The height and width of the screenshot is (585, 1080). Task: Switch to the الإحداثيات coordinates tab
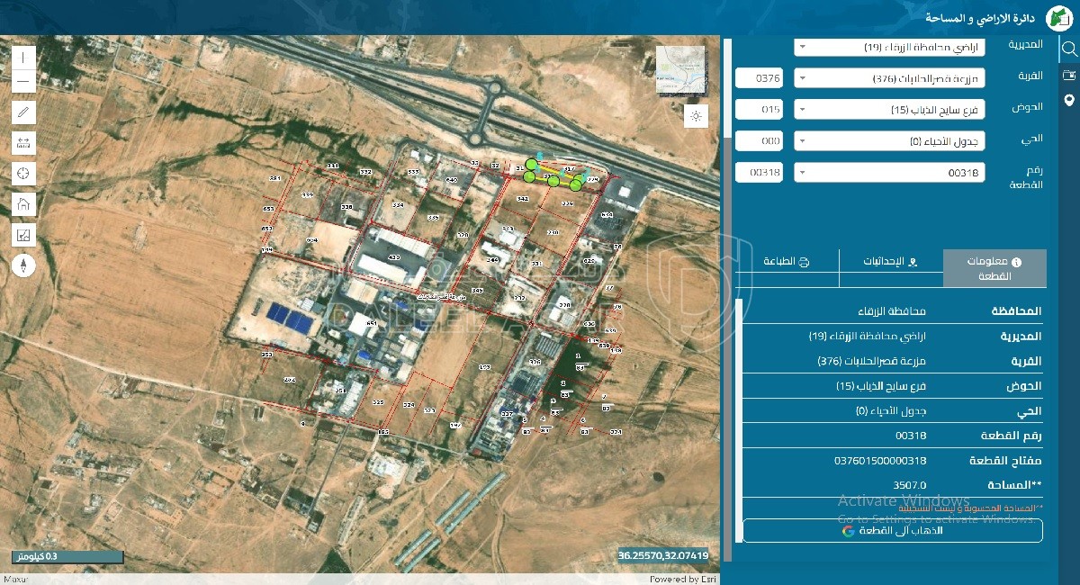(891, 261)
